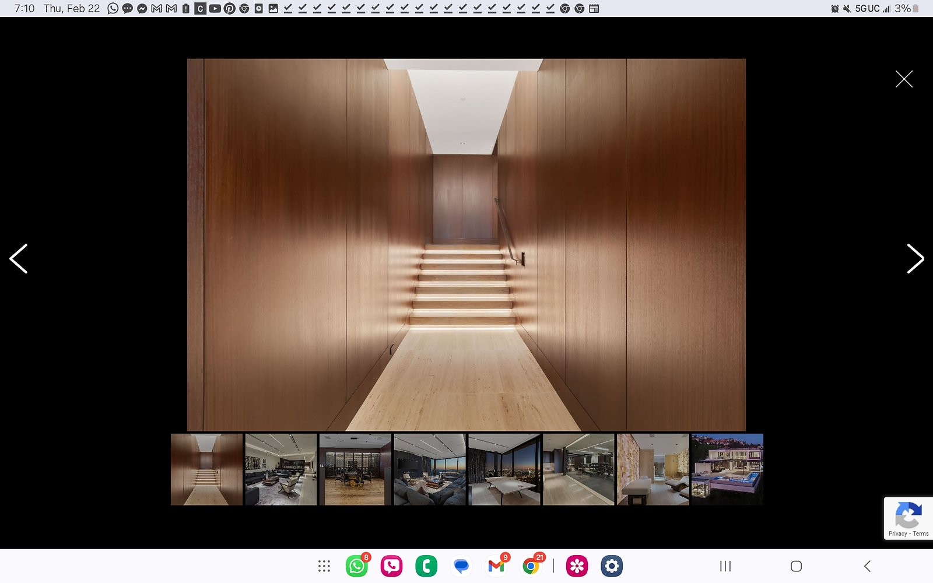Screen dimensions: 933x583
Task: Tap the Back navigation button
Action: coord(867,566)
